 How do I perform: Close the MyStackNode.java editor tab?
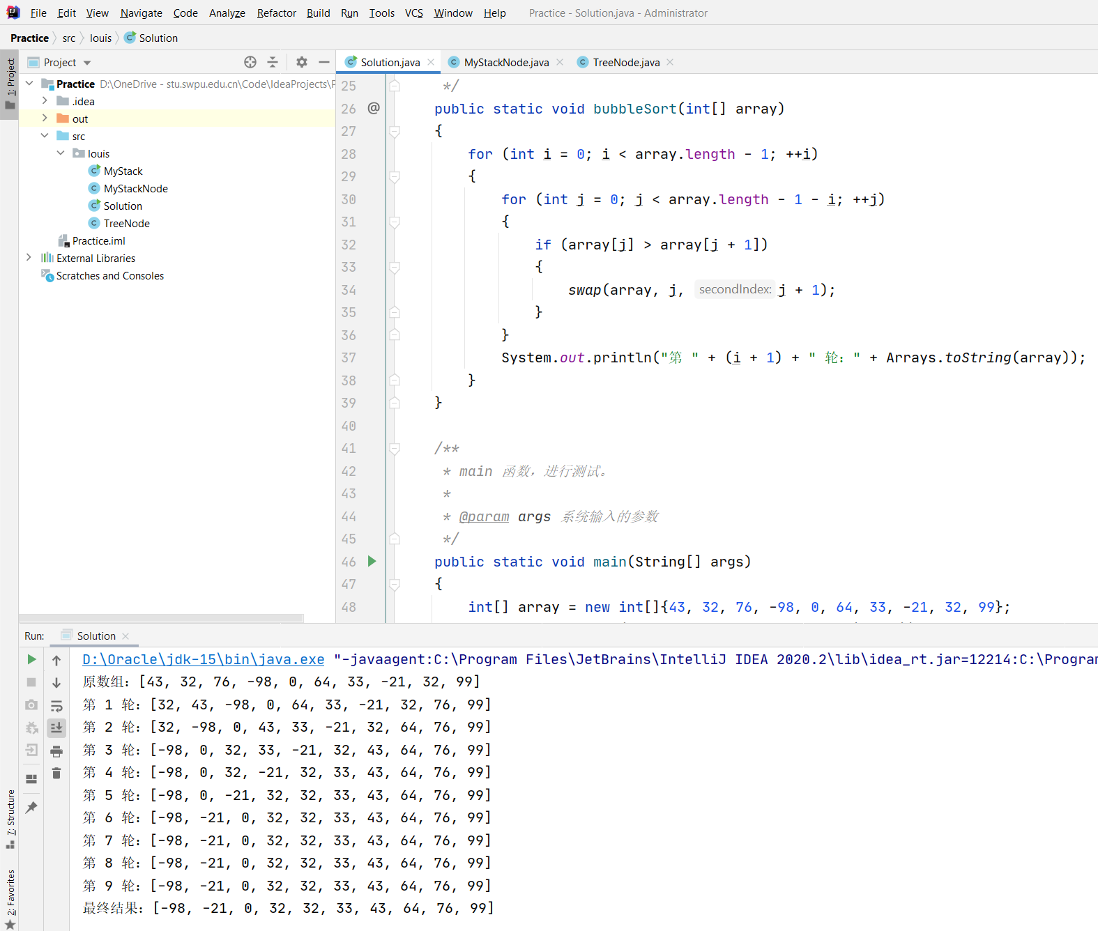click(560, 62)
